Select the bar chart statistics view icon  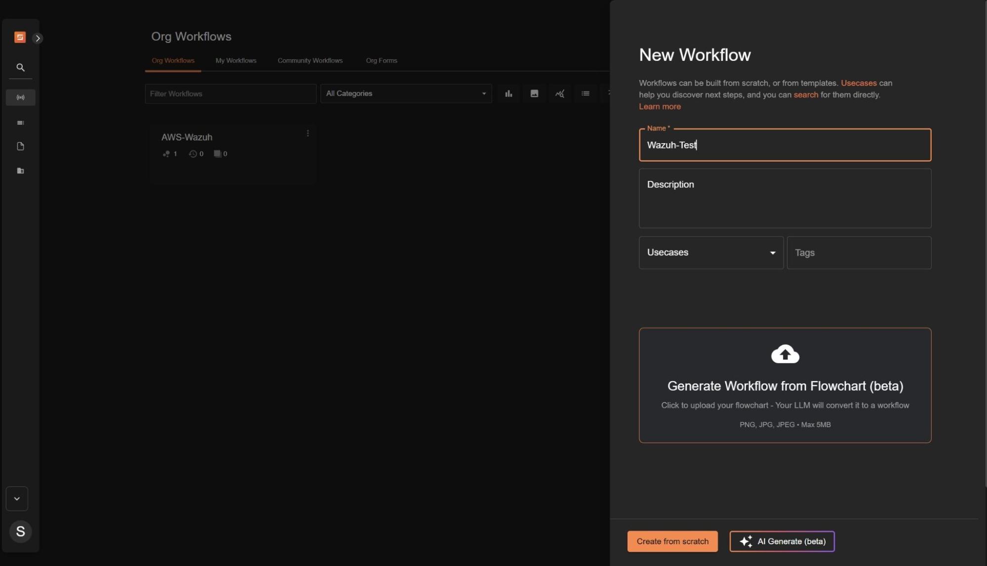tap(509, 93)
